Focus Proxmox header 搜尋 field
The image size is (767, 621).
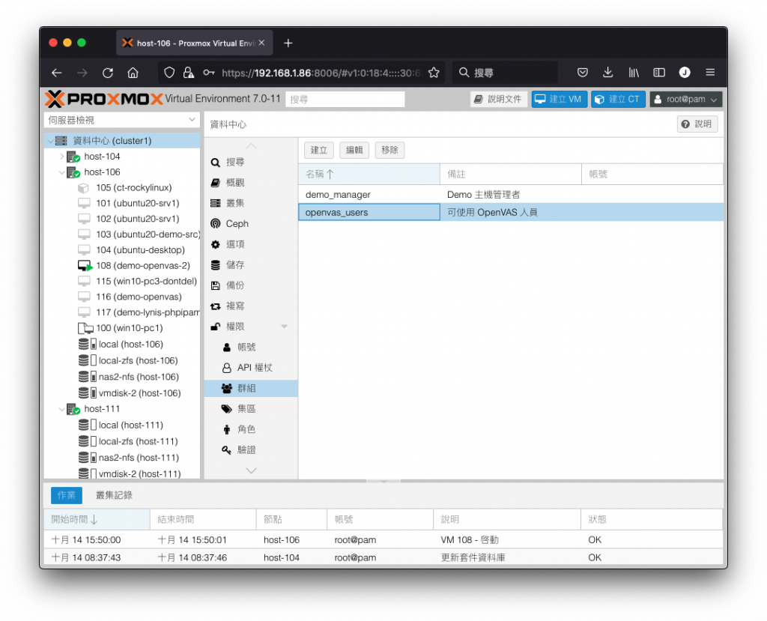[345, 100]
